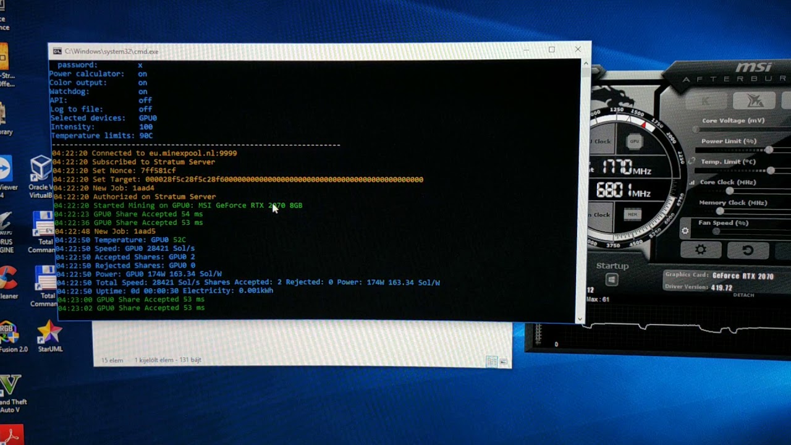
Task: Click the 'Temperature limits: 90C' console line
Action: pyautogui.click(x=102, y=135)
